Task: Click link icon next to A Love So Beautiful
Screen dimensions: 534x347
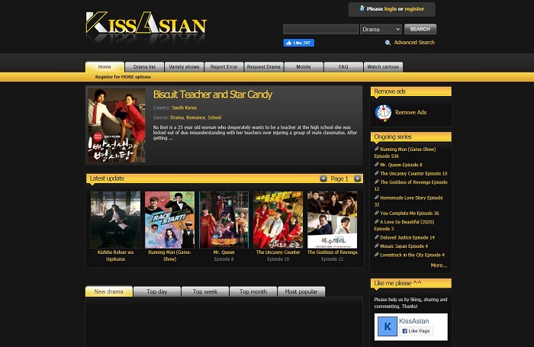Action: [x=377, y=222]
